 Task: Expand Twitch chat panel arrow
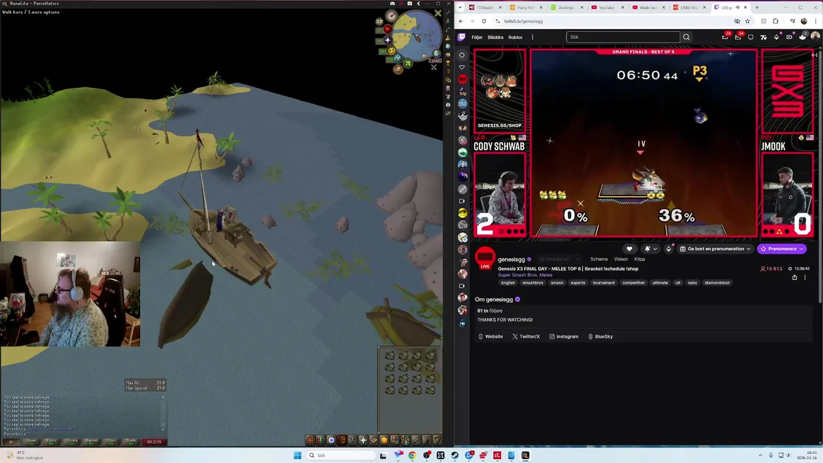tap(814, 55)
